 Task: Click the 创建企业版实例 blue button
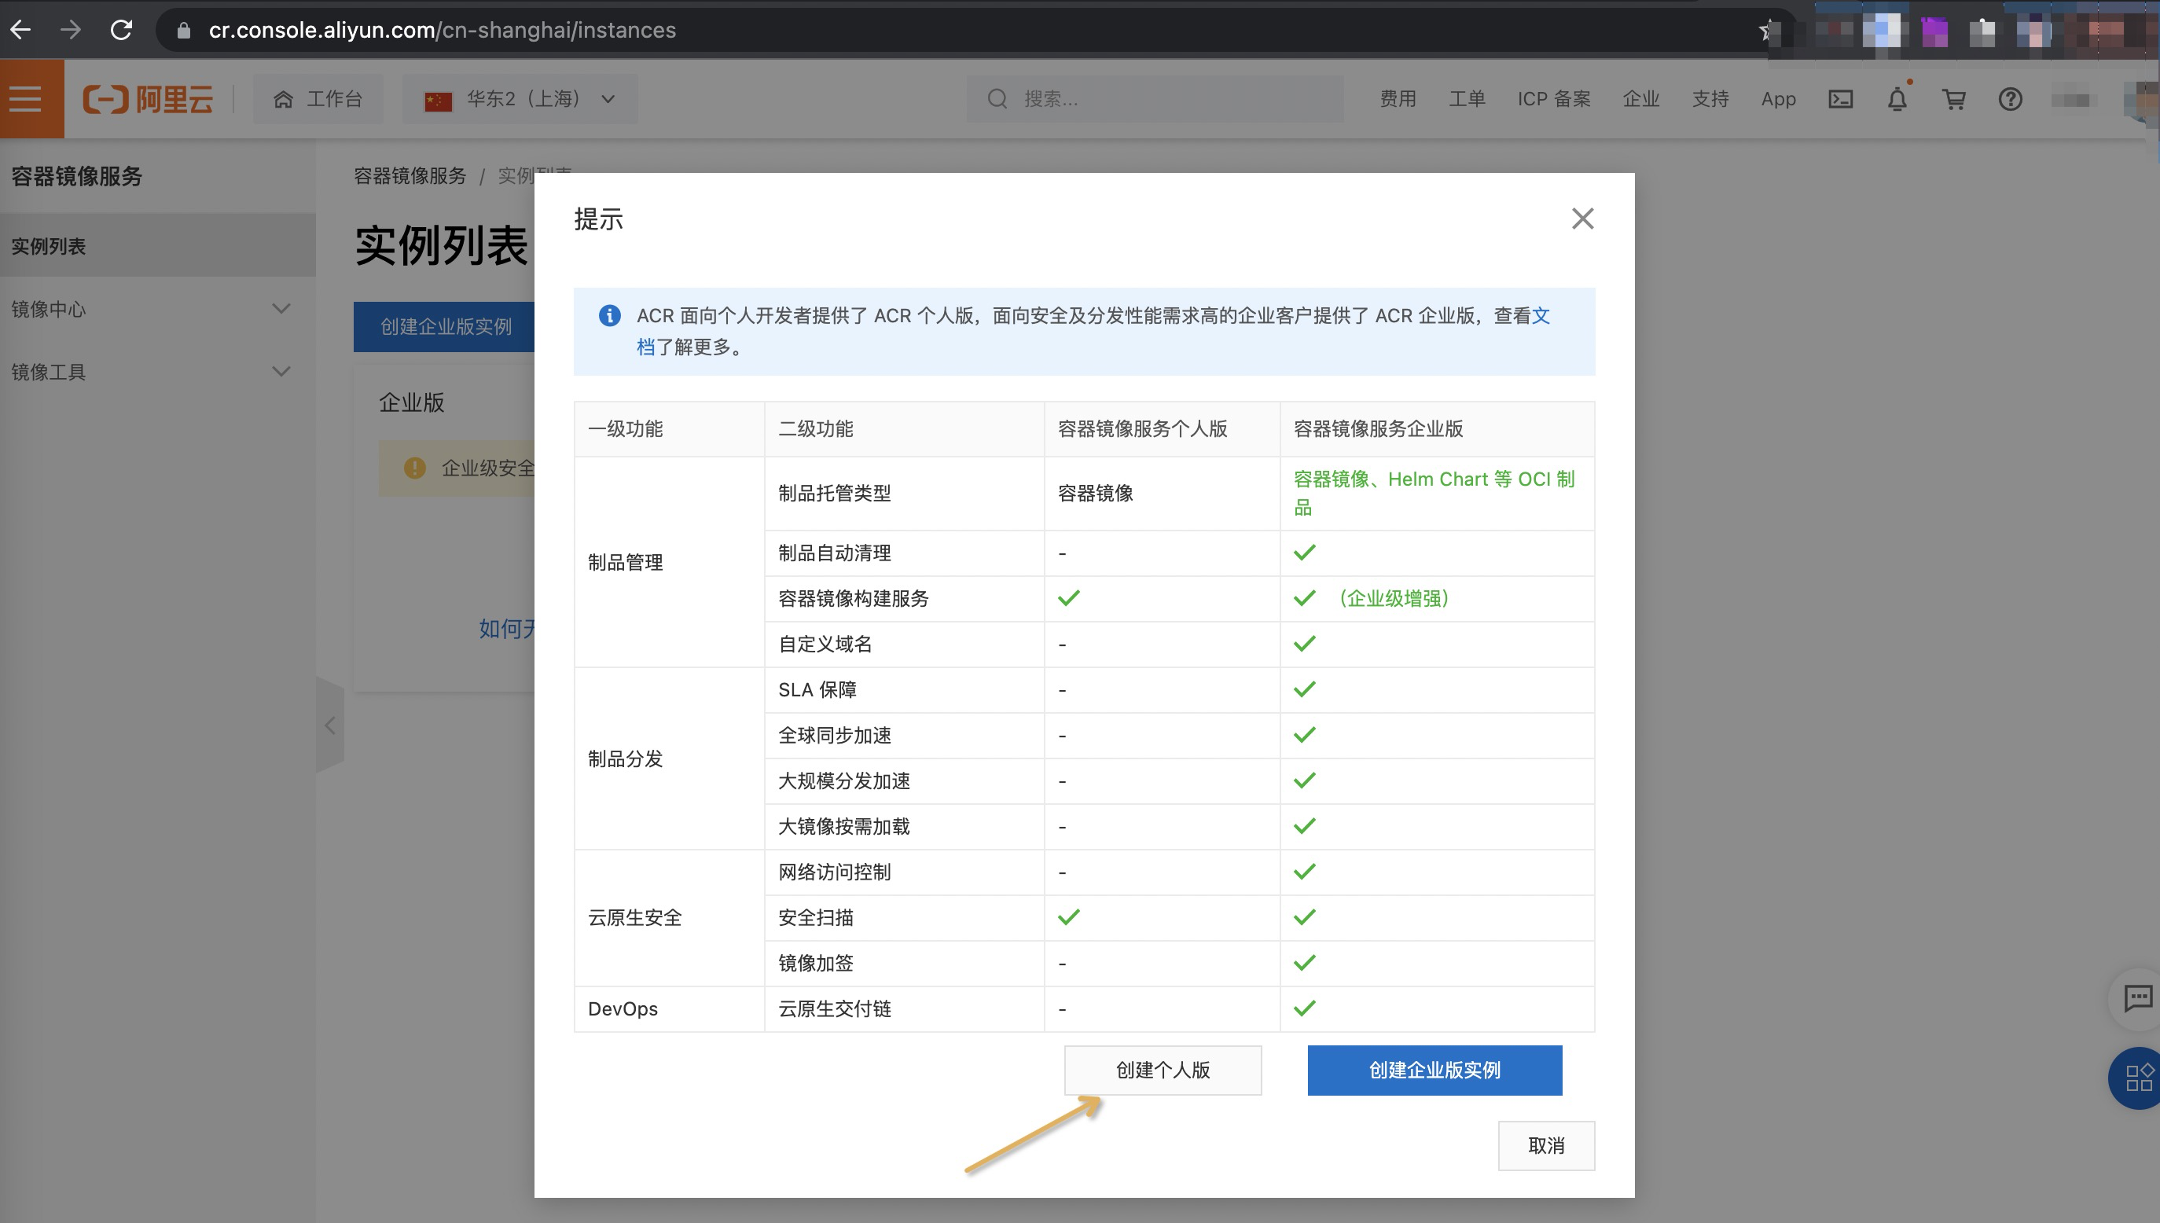(1434, 1071)
